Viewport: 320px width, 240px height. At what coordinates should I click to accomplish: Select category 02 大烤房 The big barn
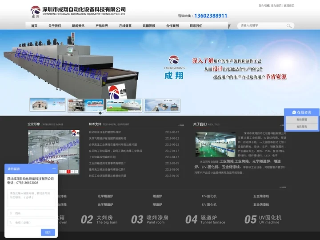coord(99,220)
